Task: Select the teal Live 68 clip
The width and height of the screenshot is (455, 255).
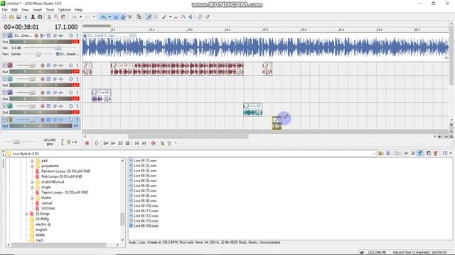Action: pos(253,110)
